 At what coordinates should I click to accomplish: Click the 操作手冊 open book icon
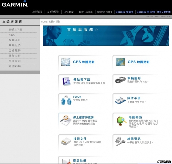120,100
